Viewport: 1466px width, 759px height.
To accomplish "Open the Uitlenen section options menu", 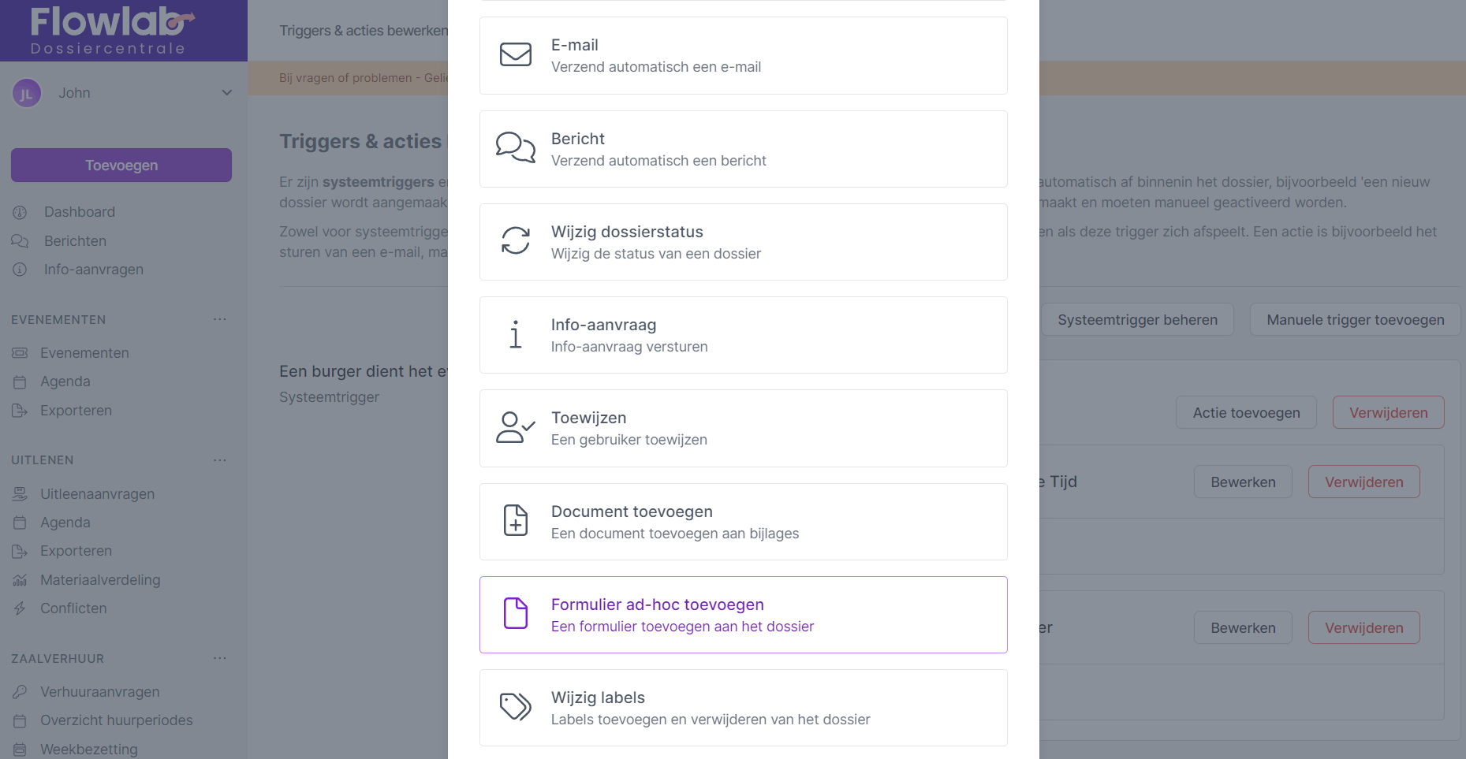I will [220, 459].
